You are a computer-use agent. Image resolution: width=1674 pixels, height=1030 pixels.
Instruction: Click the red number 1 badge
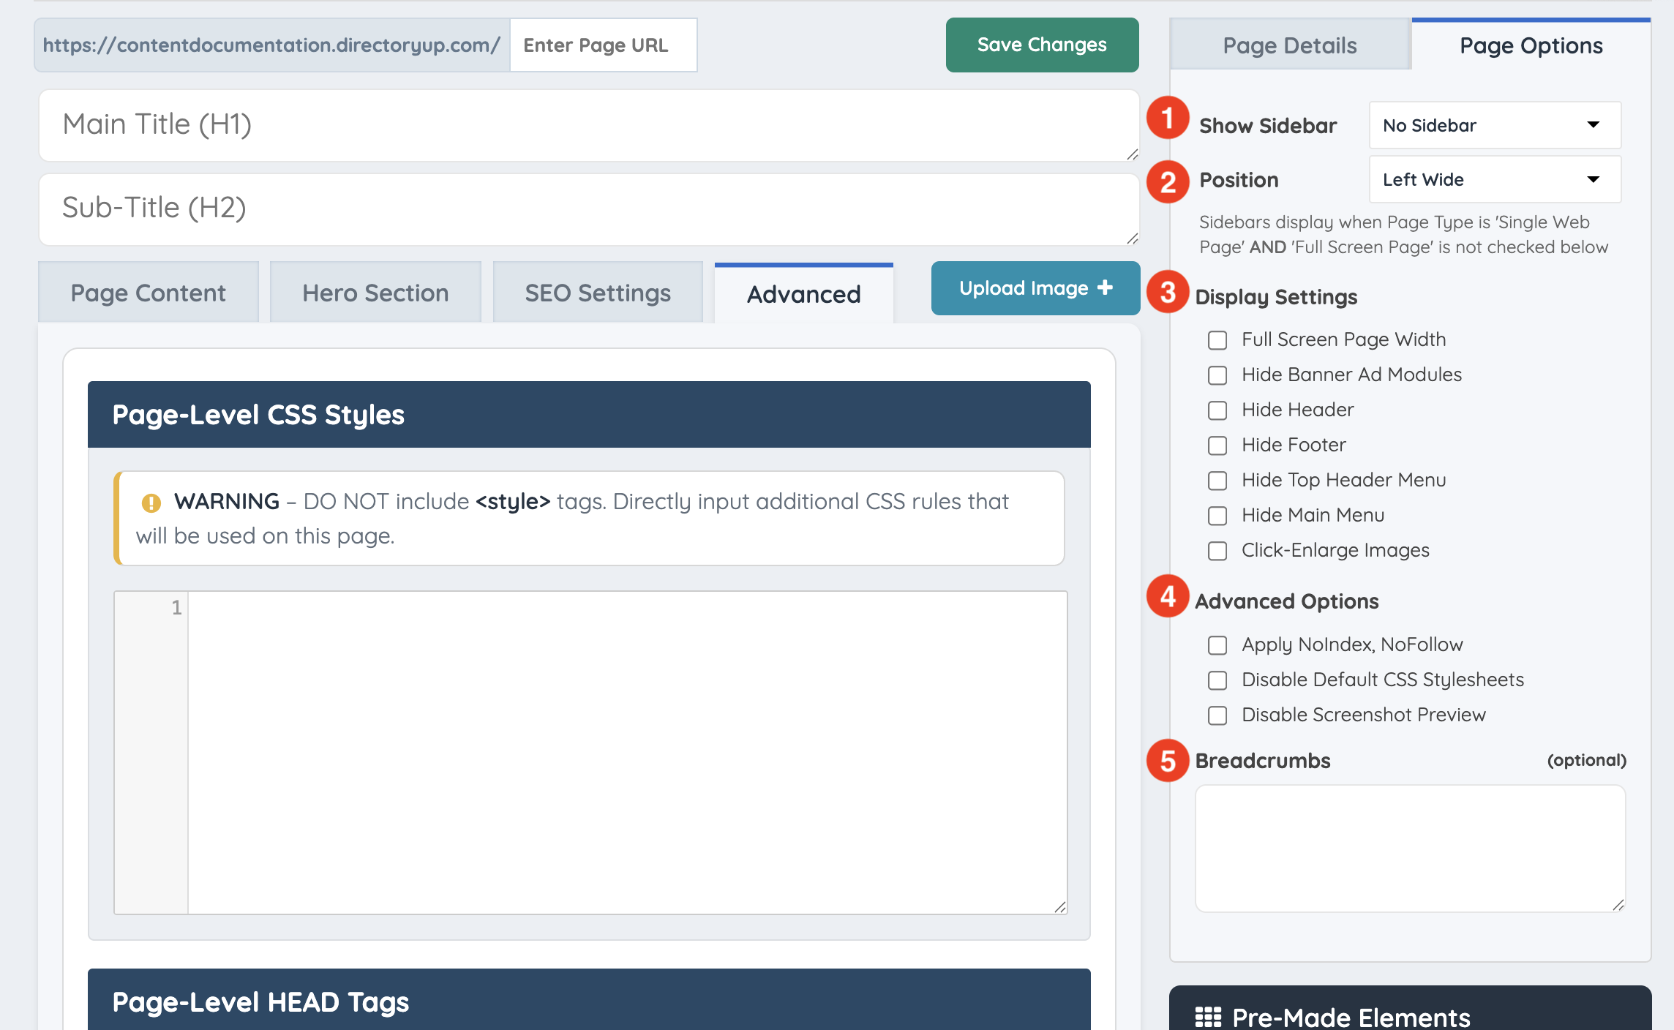click(1168, 118)
